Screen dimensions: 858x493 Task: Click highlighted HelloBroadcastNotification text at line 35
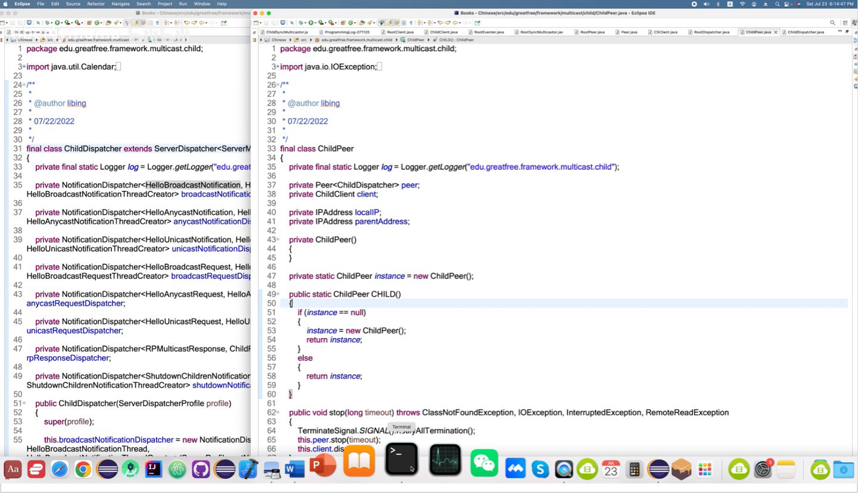(x=193, y=185)
